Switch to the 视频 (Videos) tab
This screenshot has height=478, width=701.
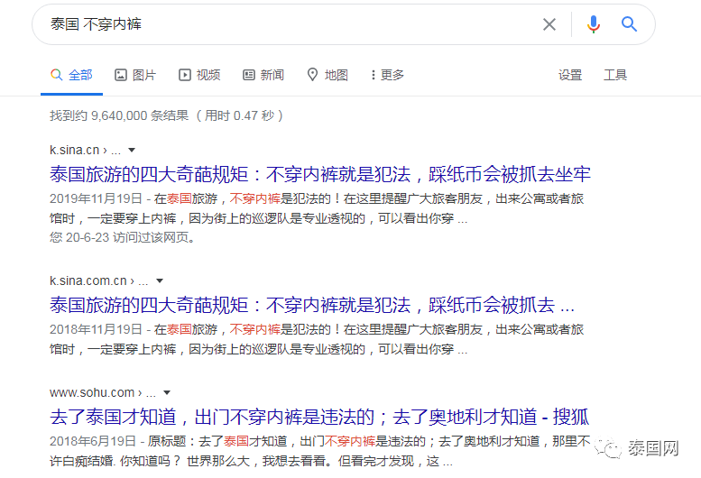pyautogui.click(x=199, y=75)
